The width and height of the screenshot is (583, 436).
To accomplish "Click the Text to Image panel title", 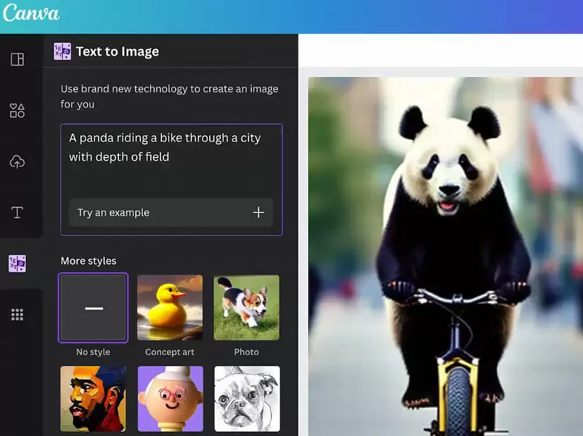I will point(118,51).
